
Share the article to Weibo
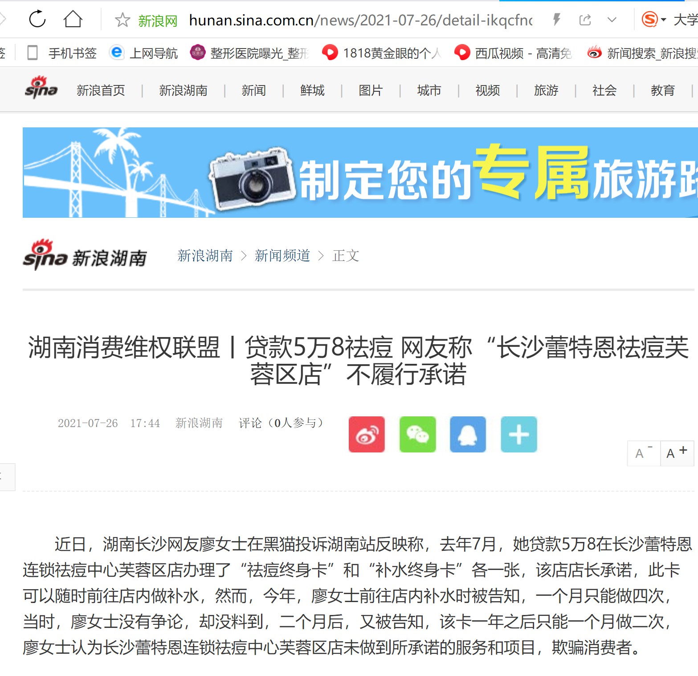tap(367, 434)
